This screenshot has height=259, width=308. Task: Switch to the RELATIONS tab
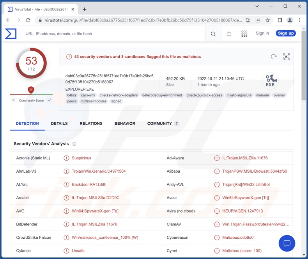pyautogui.click(x=91, y=123)
